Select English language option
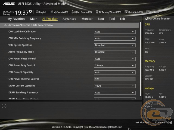This screenshot has width=174, height=130. pos(43,12)
